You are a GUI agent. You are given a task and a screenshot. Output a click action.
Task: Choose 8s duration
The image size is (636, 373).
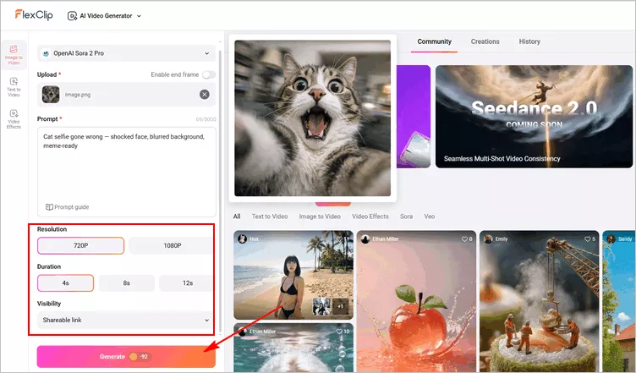127,283
